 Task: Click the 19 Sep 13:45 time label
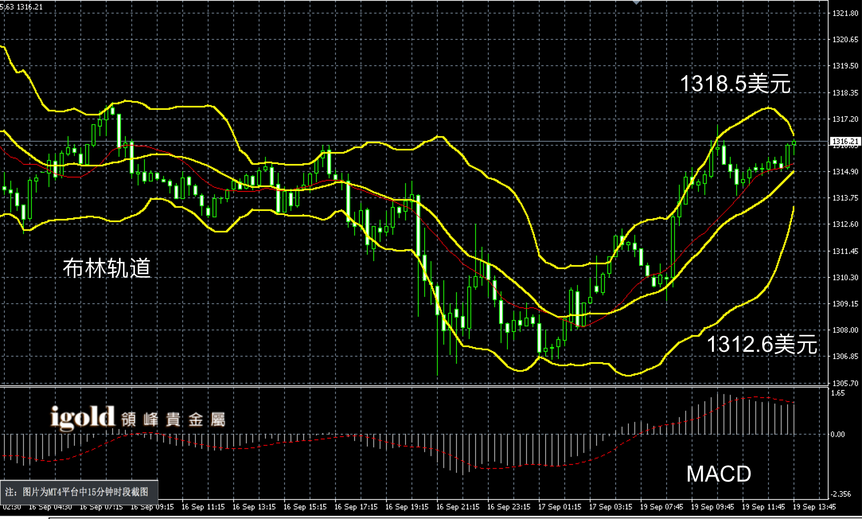pyautogui.click(x=814, y=507)
